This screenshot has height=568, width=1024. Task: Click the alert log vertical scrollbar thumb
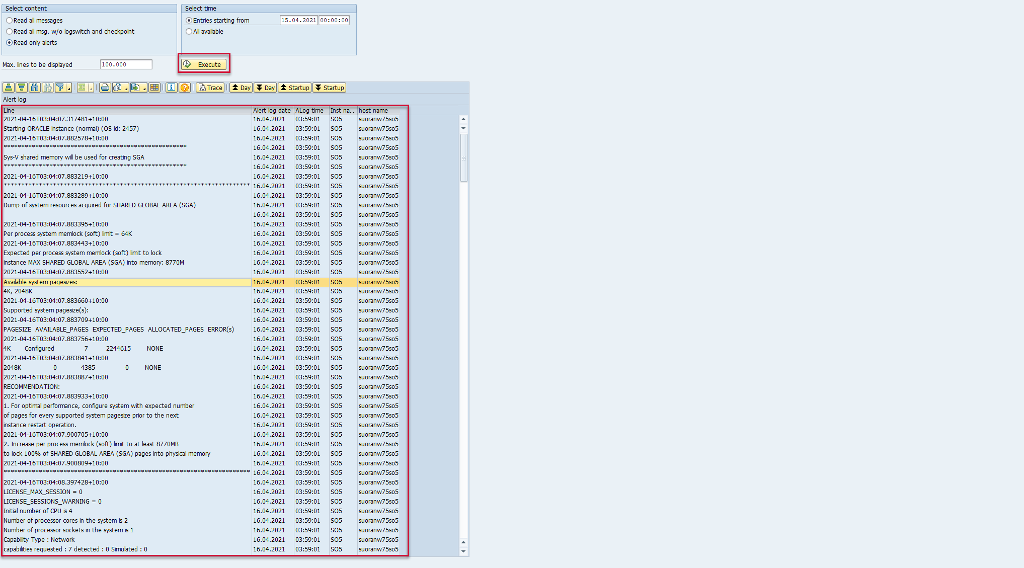click(x=464, y=157)
